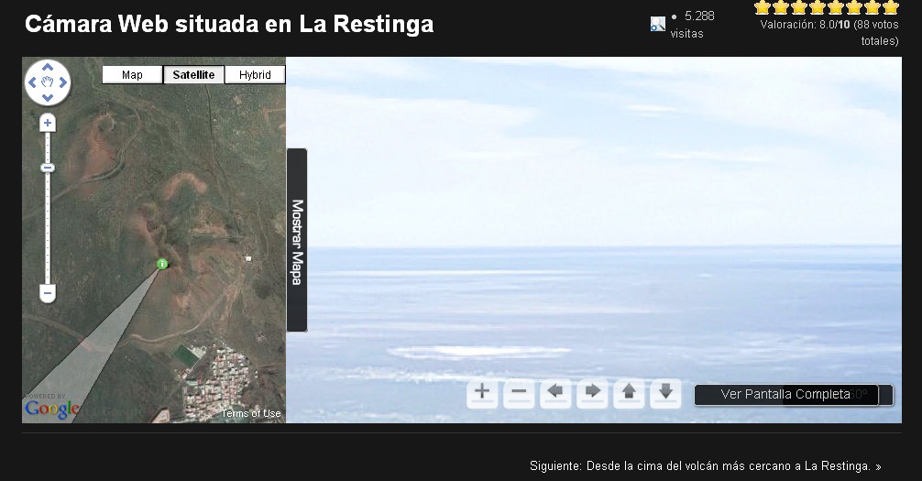Open the Google Maps Terms of Use
The height and width of the screenshot is (481, 922).
[251, 414]
